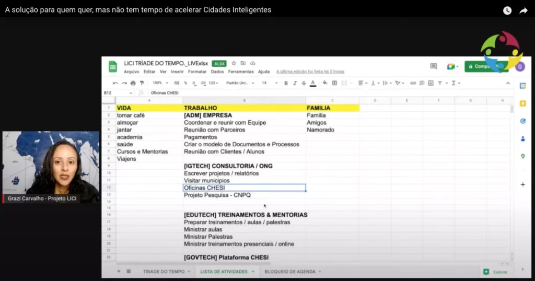Click the insert link icon
This screenshot has height=281, width=535.
click(413, 83)
